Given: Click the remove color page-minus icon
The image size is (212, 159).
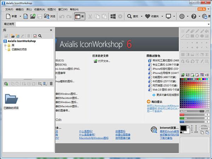Looking at the screenshot, I should pos(197,75).
